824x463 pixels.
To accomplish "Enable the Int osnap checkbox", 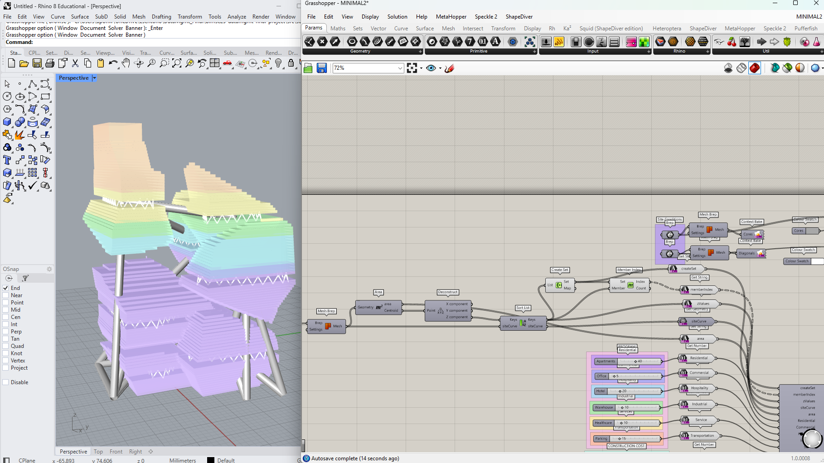I will click(6, 324).
